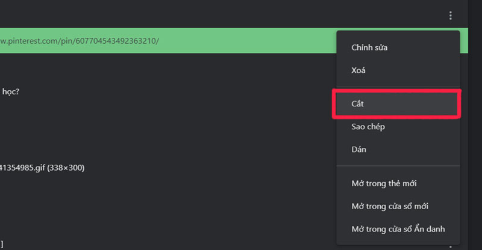Click the bookmark row ending with "]"

2,243
